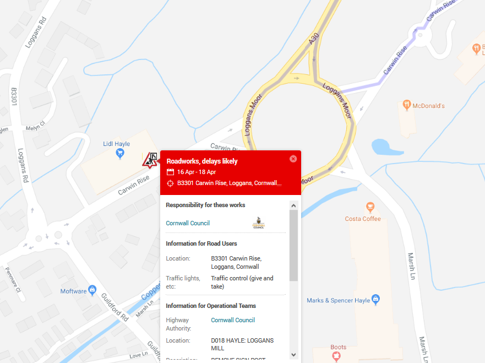Open Cornwall Council link under Responsibility
485x363 pixels.
point(188,223)
